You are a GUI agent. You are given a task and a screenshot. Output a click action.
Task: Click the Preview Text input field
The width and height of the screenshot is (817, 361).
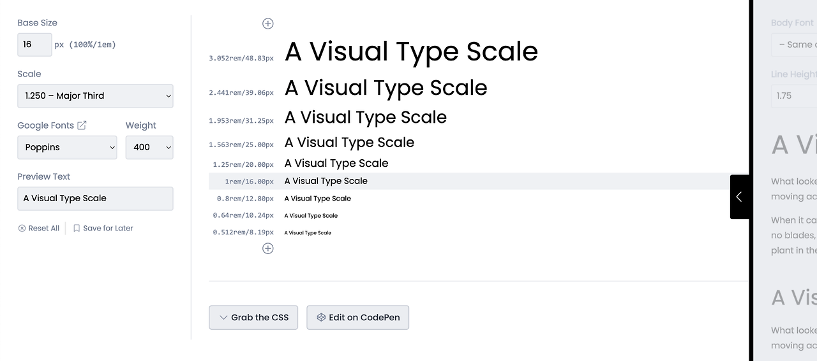pyautogui.click(x=95, y=198)
